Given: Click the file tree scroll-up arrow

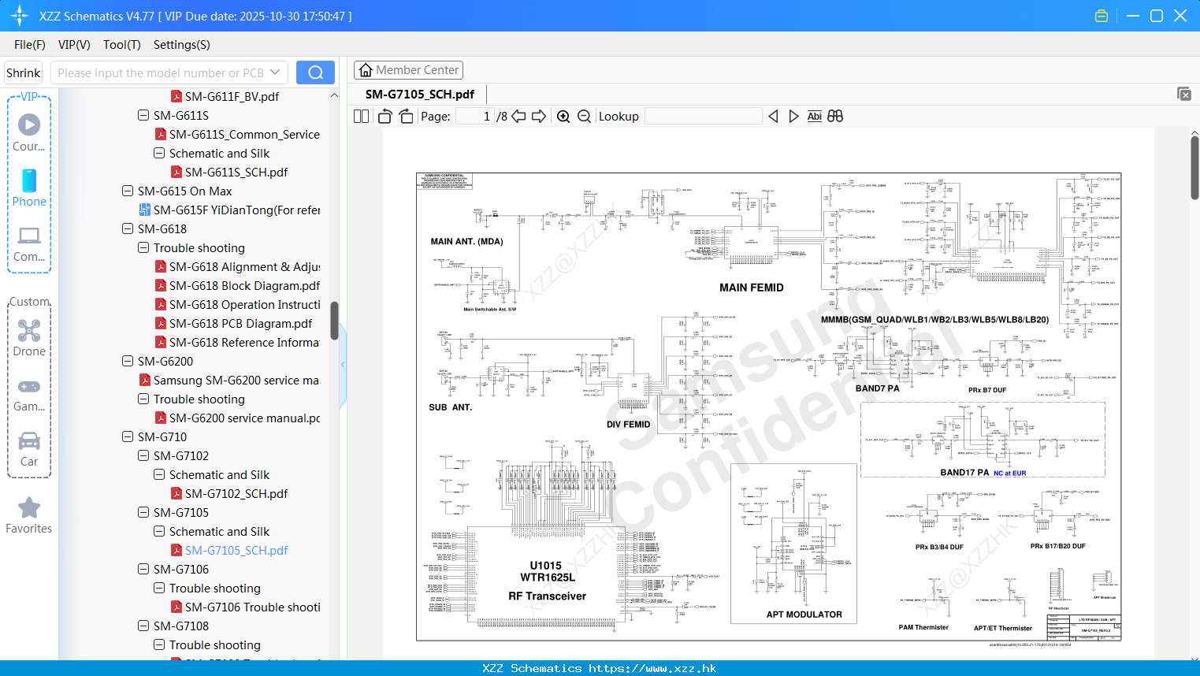Looking at the screenshot, I should tap(334, 95).
